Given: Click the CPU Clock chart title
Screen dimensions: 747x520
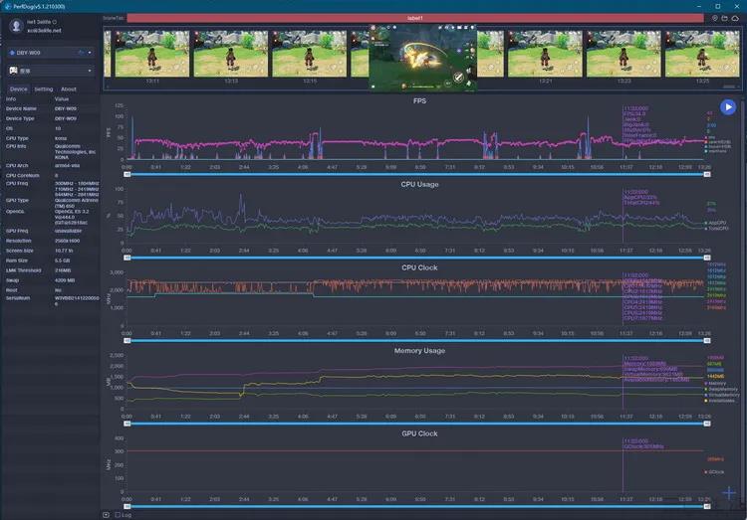Looking at the screenshot, I should (419, 267).
